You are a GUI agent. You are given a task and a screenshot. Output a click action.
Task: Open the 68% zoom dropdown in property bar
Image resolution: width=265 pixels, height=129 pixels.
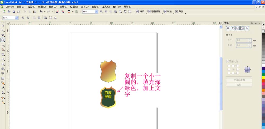pyautogui.click(x=16, y=18)
